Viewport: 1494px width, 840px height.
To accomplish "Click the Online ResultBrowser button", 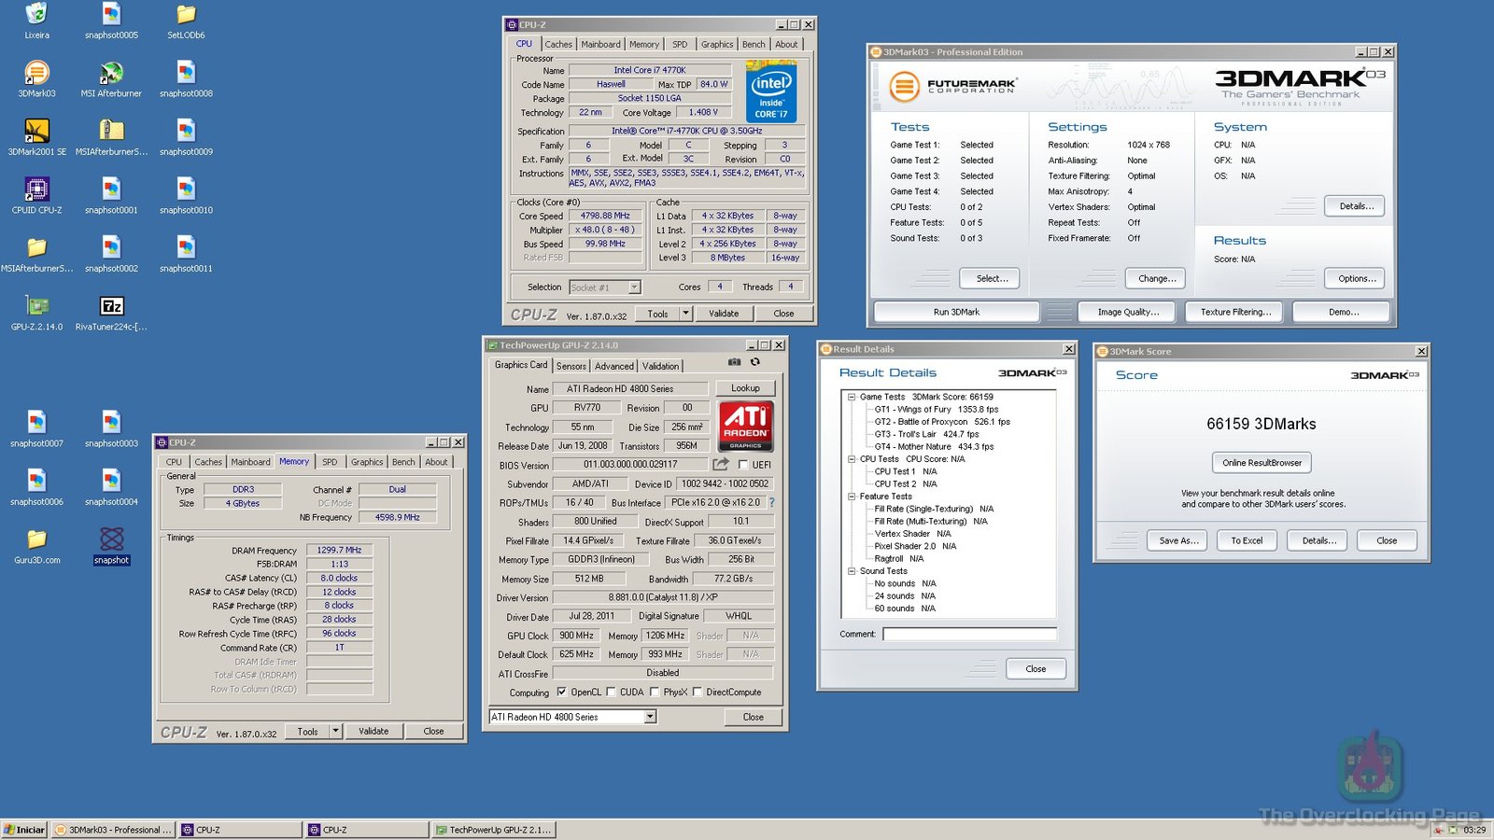I will coord(1261,462).
